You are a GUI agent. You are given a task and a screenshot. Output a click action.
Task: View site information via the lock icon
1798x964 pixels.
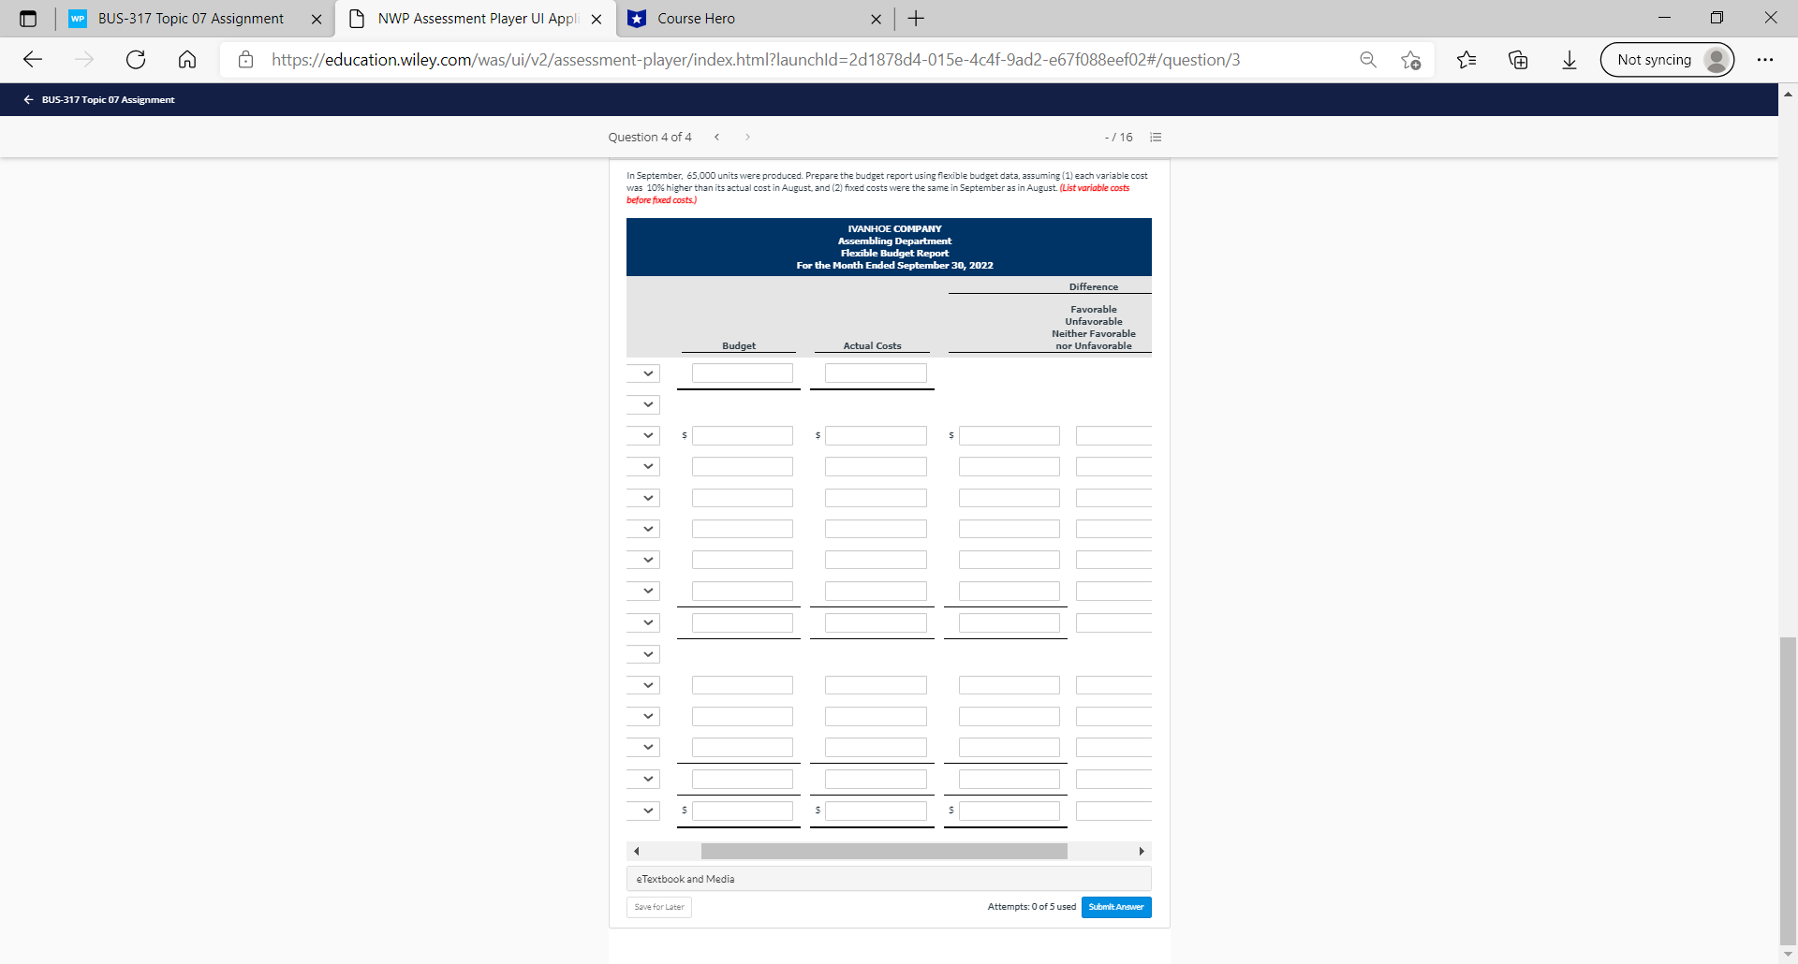(245, 59)
